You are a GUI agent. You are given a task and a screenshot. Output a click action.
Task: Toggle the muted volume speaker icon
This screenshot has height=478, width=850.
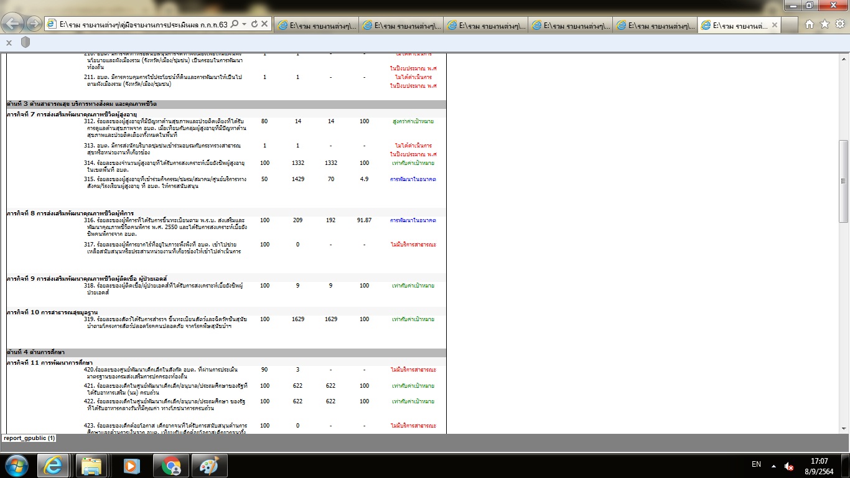789,466
